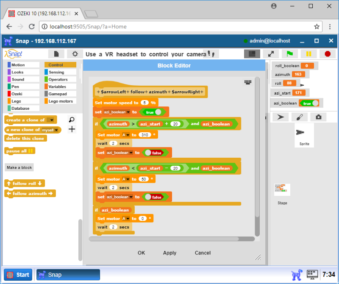
Task: Select the Variables category
Action: pos(60,86)
